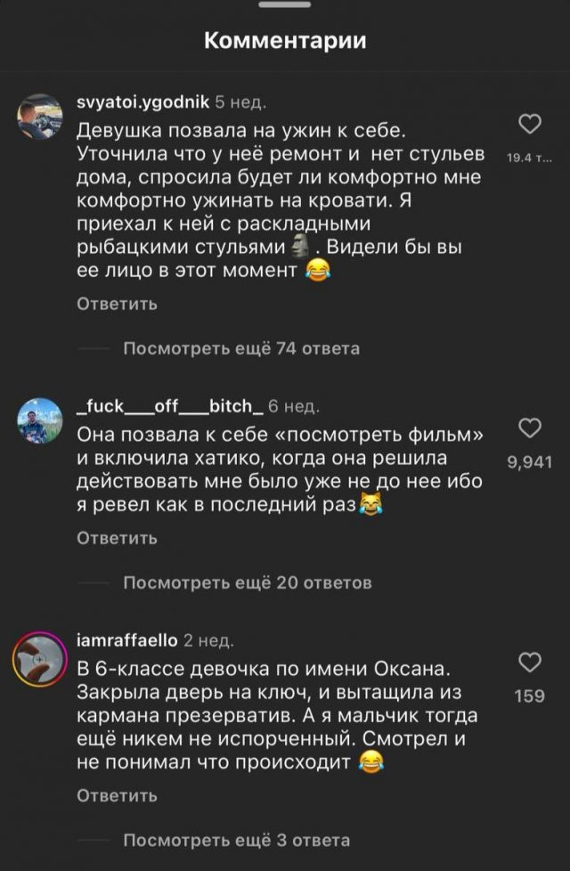This screenshot has width=570, height=871.
Task: Reply to iamraffaello's comment (Ответить)
Action: [x=117, y=795]
